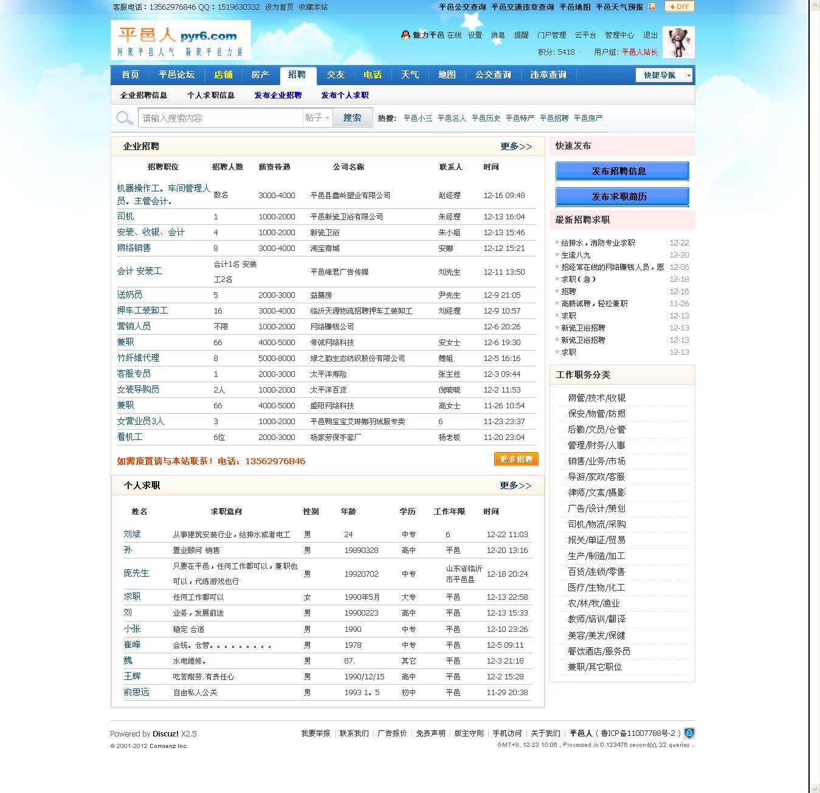Click the 手机访问 footer link
This screenshot has width=820, height=793.
[507, 733]
